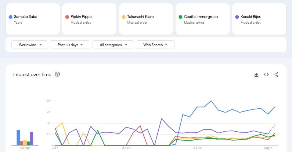Edit the Sameko Saba search term card
This screenshot has height=152, width=292.
(33, 19)
